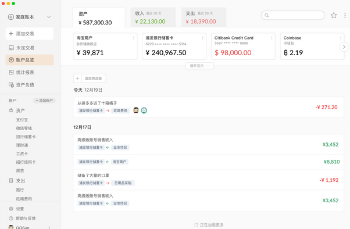This screenshot has width=350, height=229.
Task: Open the 储备了大量的口罩 transaction
Action: (209, 180)
